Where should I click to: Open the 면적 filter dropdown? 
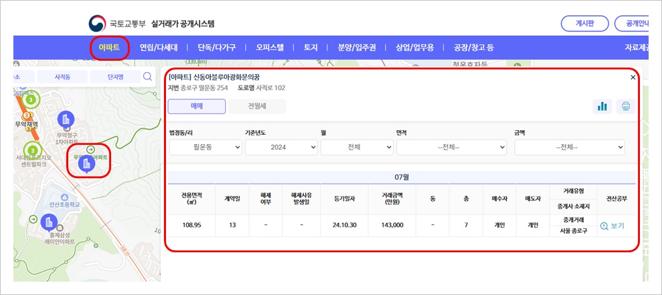tap(451, 147)
